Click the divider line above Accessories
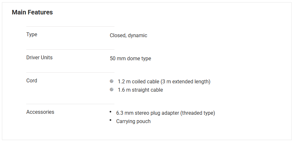The image size is (293, 141). (70, 104)
